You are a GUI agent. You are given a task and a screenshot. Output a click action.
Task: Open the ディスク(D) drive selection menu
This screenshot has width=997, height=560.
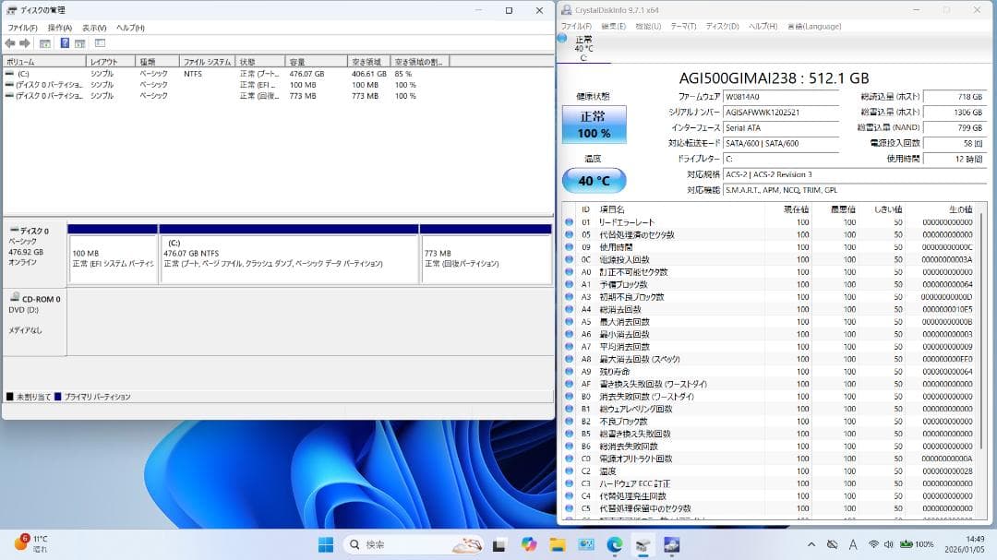click(721, 27)
